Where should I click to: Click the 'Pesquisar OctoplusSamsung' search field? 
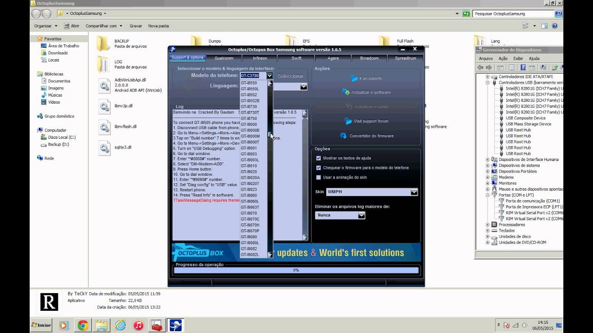coord(513,13)
